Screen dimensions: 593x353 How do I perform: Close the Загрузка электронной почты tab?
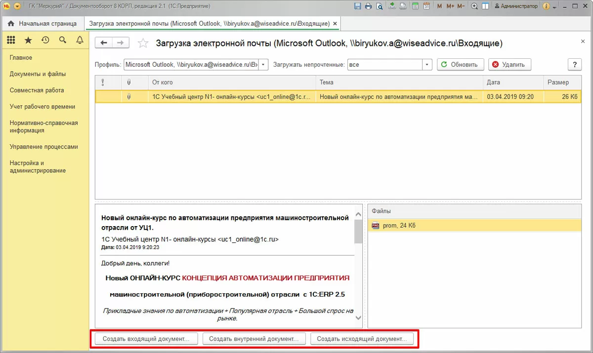336,23
